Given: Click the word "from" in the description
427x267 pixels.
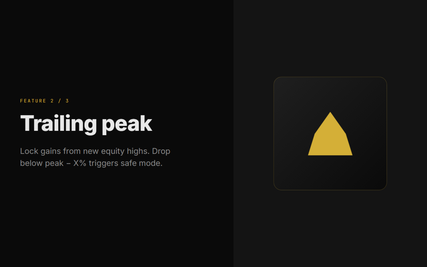Looking at the screenshot, I should pyautogui.click(x=72, y=151).
